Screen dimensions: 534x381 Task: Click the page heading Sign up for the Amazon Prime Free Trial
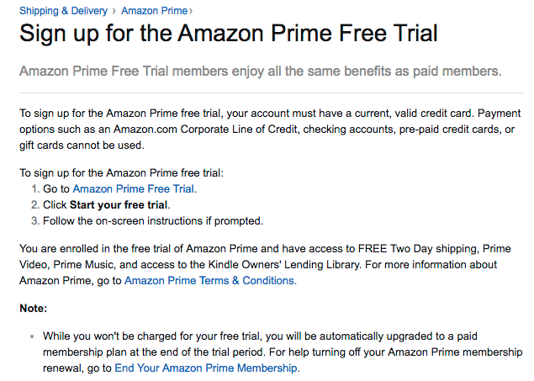(229, 34)
